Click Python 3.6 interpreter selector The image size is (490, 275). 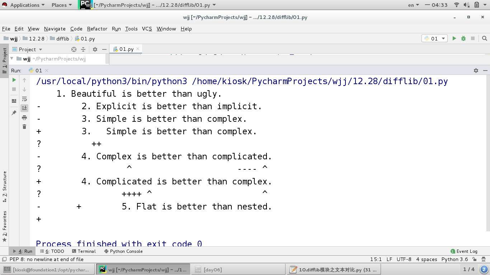point(454,259)
